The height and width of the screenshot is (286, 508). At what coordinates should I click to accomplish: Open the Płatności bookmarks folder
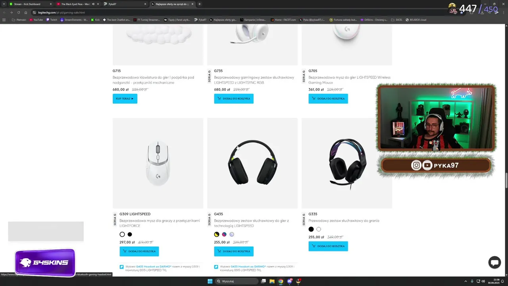coord(19,19)
